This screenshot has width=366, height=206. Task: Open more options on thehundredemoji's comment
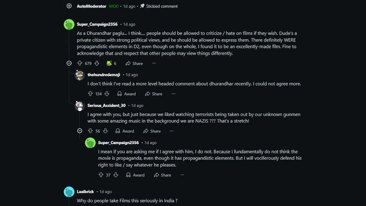click(173, 94)
